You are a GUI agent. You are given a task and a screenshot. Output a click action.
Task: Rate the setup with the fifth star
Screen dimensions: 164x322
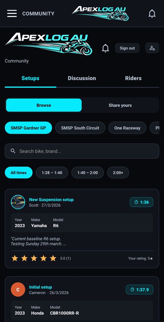pyautogui.click(x=53, y=258)
